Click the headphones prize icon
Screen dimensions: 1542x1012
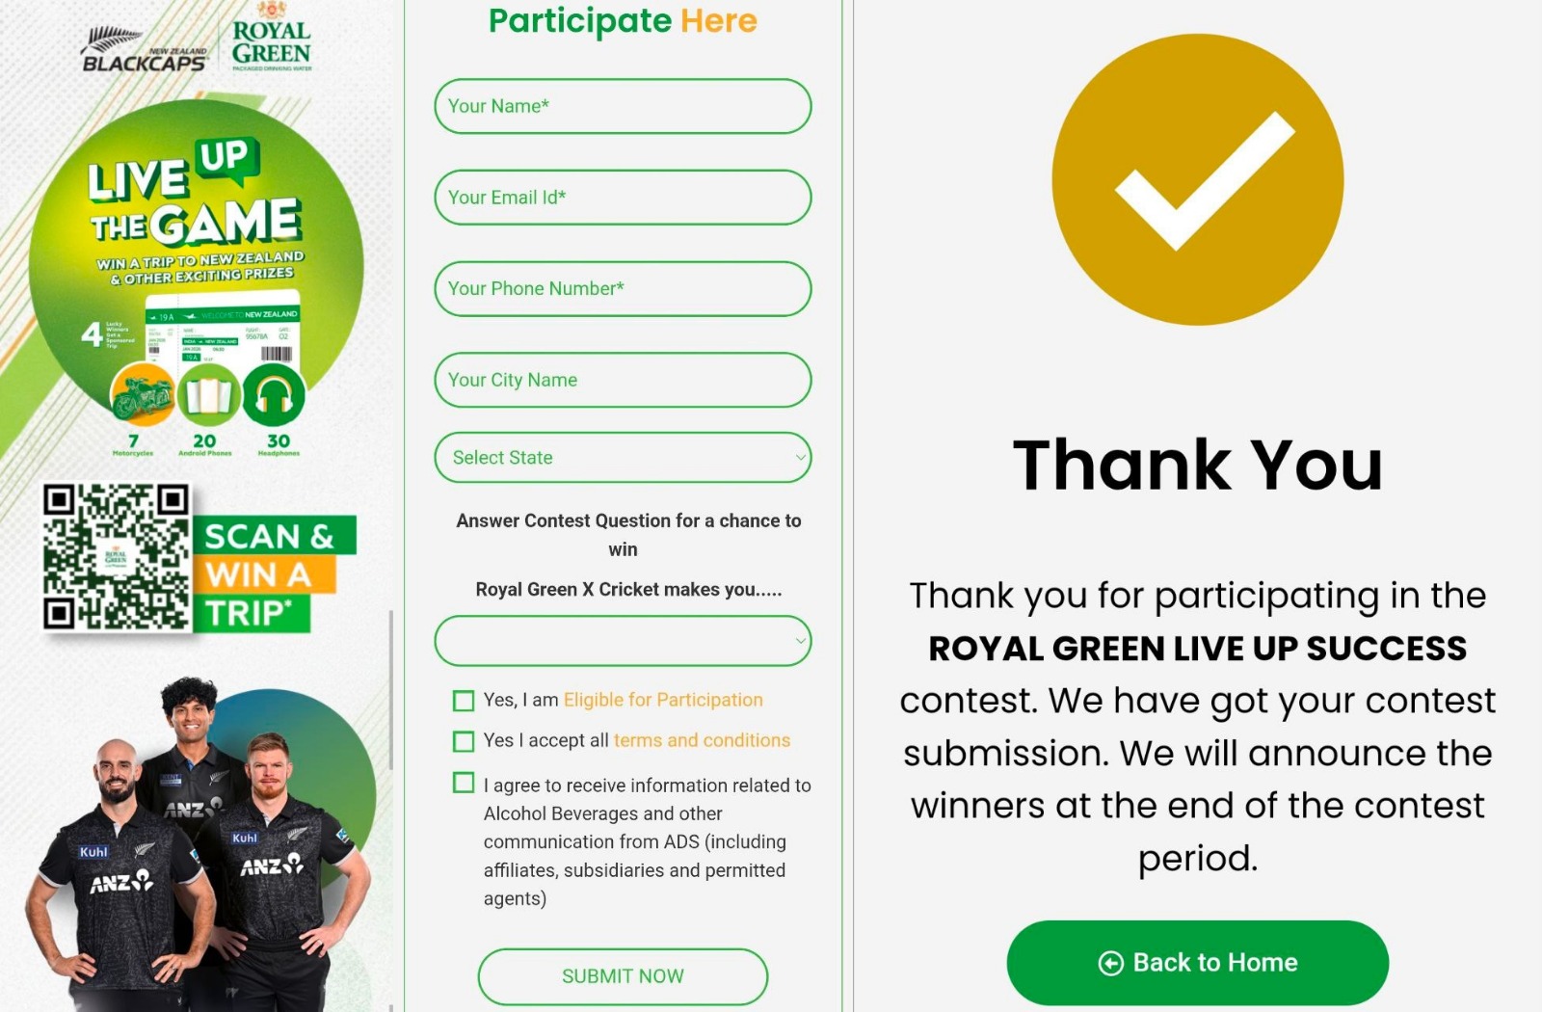pyautogui.click(x=274, y=394)
